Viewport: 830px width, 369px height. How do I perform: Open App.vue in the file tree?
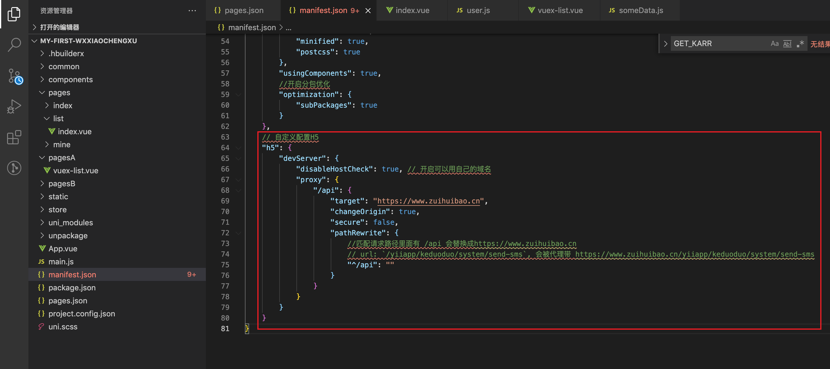pyautogui.click(x=117, y=248)
